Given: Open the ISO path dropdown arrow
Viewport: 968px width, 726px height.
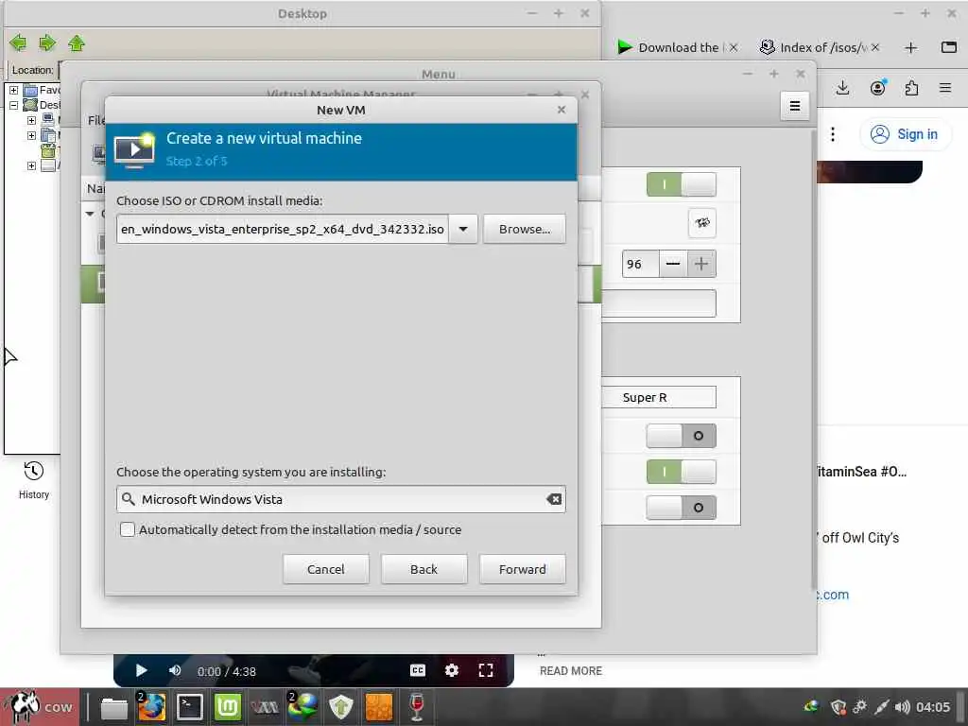Looking at the screenshot, I should pyautogui.click(x=463, y=229).
